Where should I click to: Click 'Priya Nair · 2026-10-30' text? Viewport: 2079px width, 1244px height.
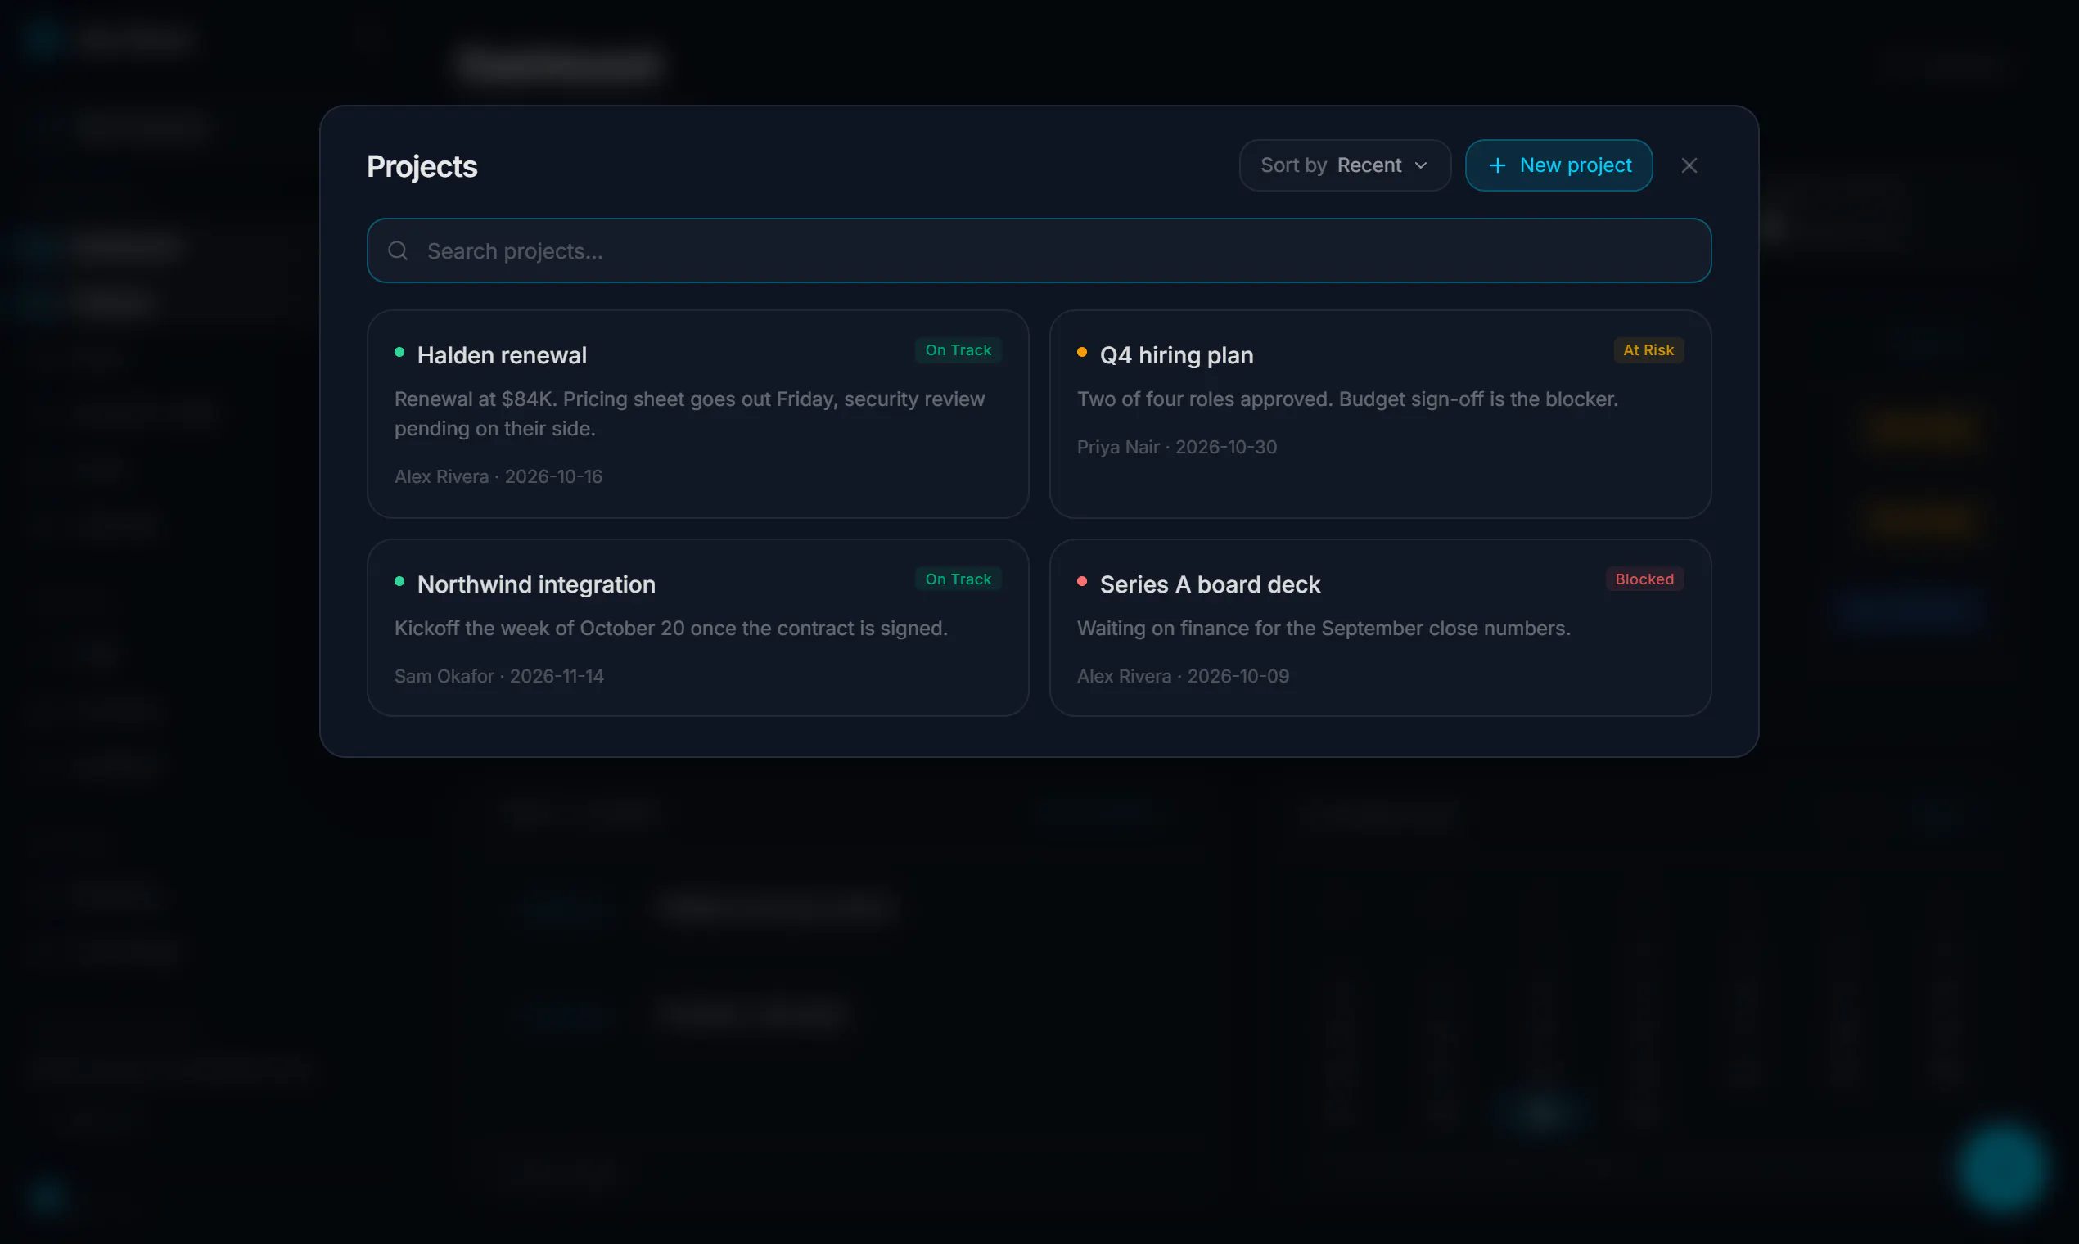(x=1177, y=447)
